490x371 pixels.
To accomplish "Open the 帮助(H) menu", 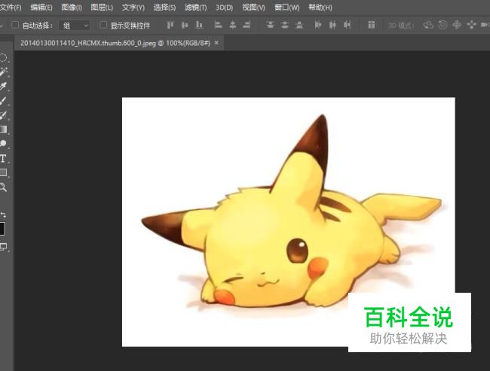I will pos(320,8).
